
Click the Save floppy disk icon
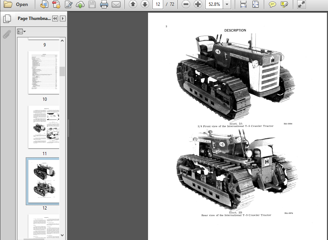[x=92, y=4]
